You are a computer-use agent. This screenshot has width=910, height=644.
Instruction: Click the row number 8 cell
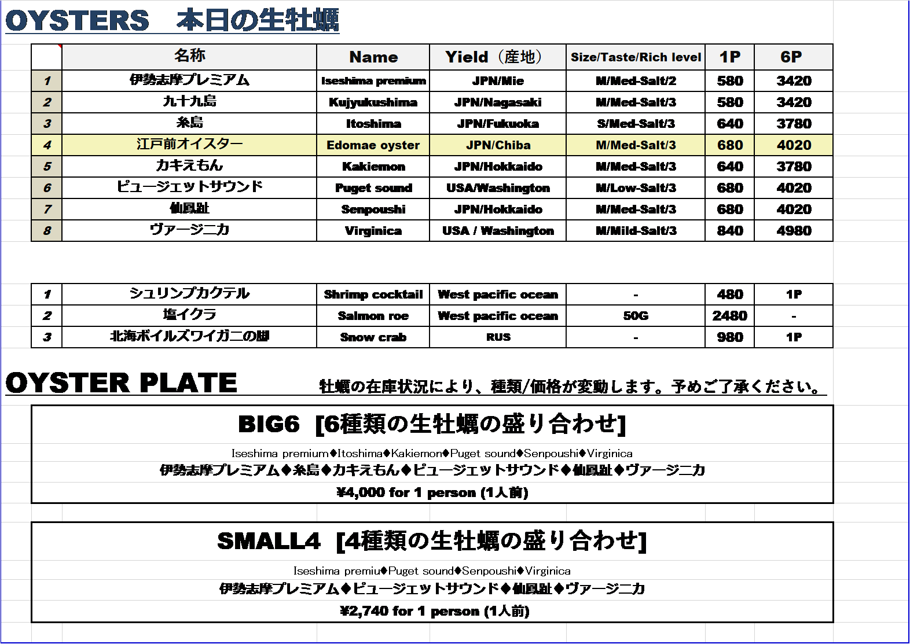(47, 231)
